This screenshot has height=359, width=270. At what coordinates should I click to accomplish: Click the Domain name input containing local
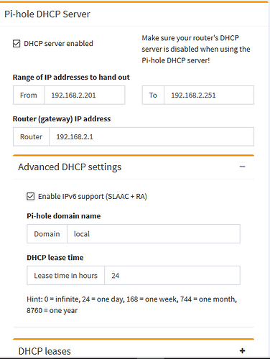[x=154, y=234]
